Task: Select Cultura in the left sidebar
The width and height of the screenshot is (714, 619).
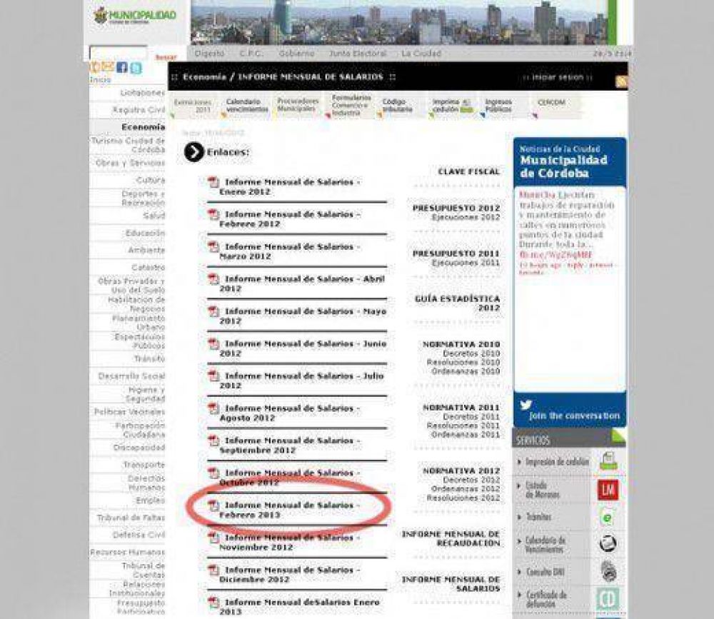Action: (x=150, y=180)
